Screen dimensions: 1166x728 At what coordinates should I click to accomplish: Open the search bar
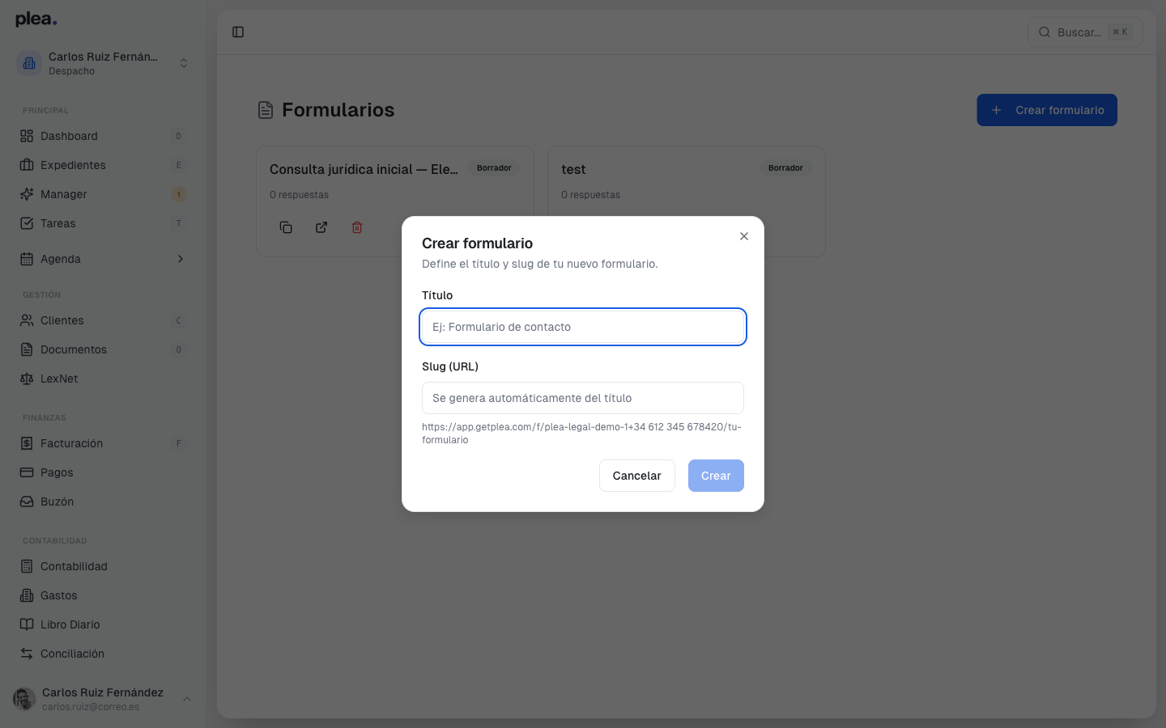click(x=1085, y=32)
